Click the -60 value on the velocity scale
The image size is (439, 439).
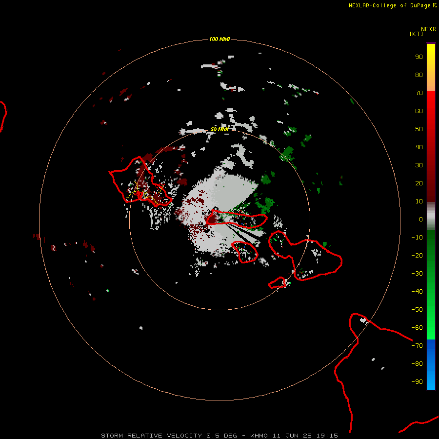click(417, 328)
